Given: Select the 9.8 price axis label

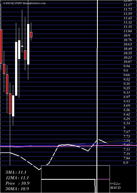Looking at the screenshot, I should click(126, 71).
